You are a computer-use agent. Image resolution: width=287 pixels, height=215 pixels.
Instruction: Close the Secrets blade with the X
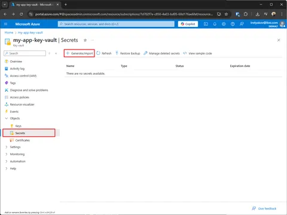click(x=279, y=40)
